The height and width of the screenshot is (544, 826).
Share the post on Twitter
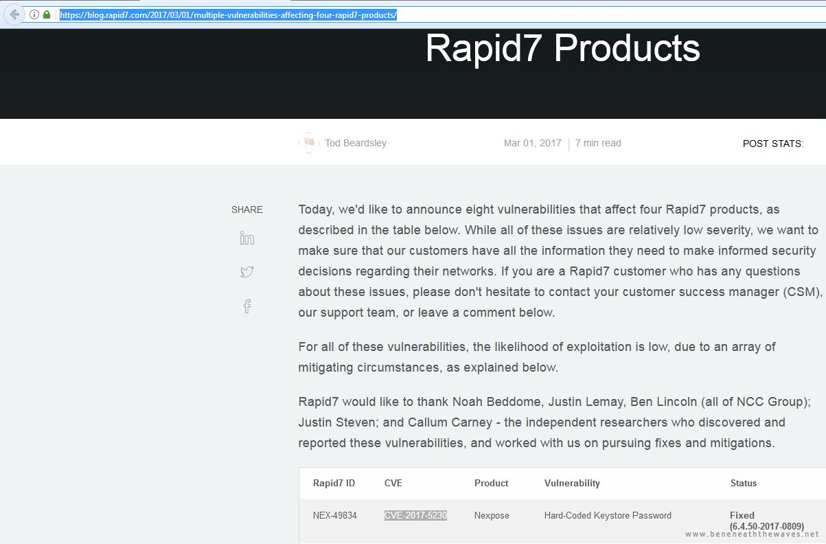[x=247, y=272]
